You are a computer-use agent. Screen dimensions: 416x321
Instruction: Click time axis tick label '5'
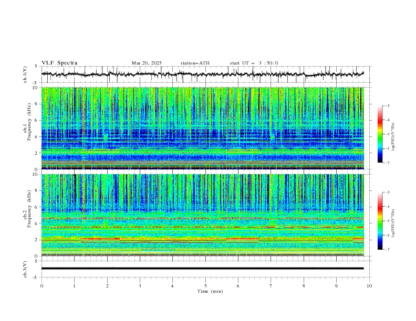[x=205, y=286]
